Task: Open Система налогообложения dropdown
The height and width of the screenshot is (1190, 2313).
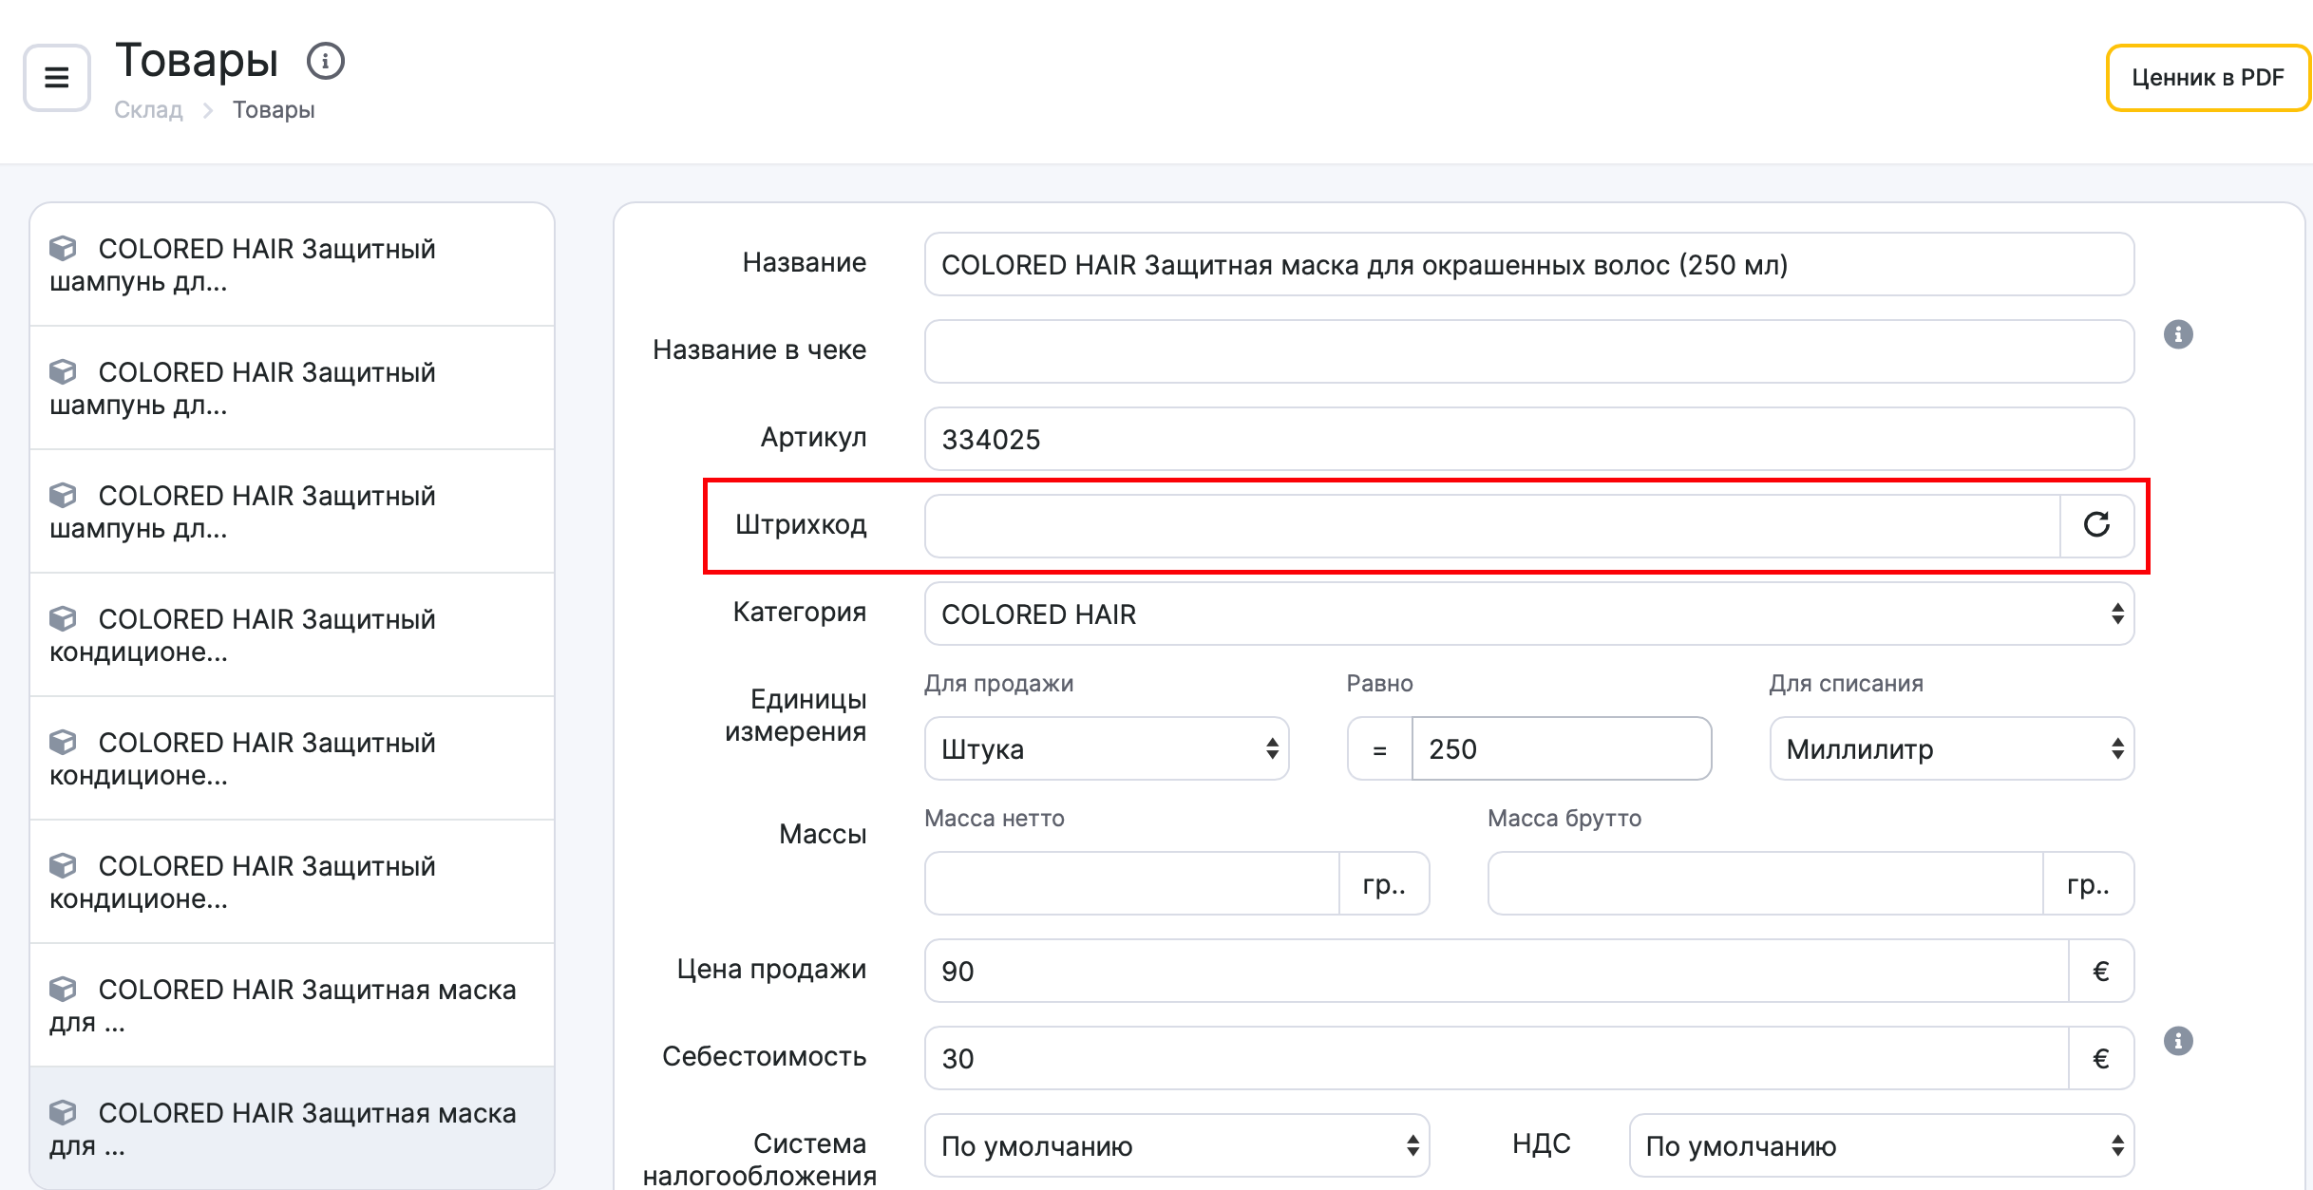Action: pyautogui.click(x=1176, y=1145)
